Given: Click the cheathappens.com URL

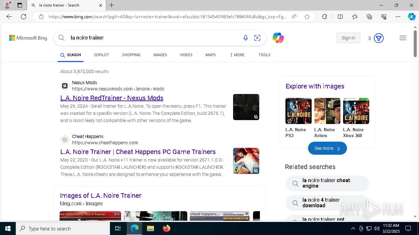Looking at the screenshot, I should point(105,143).
